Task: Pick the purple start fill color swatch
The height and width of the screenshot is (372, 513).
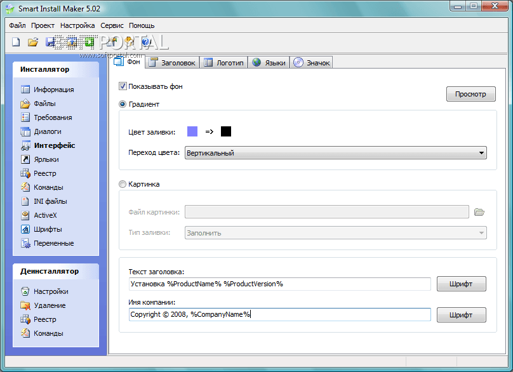Action: coord(192,131)
